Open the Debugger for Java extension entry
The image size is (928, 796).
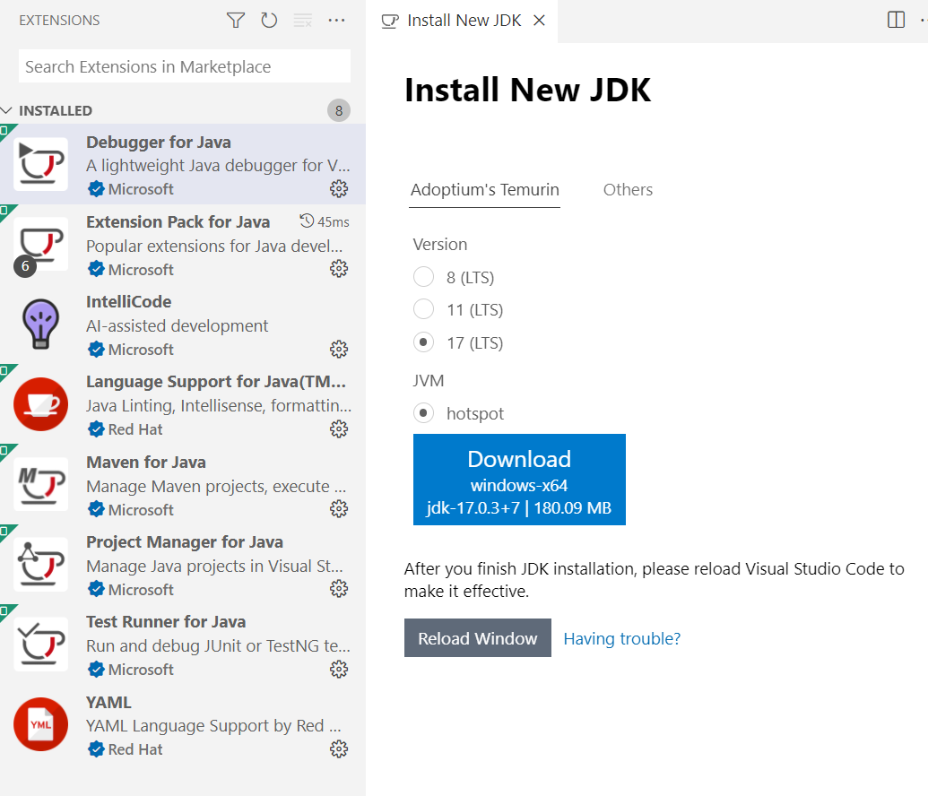click(x=183, y=164)
